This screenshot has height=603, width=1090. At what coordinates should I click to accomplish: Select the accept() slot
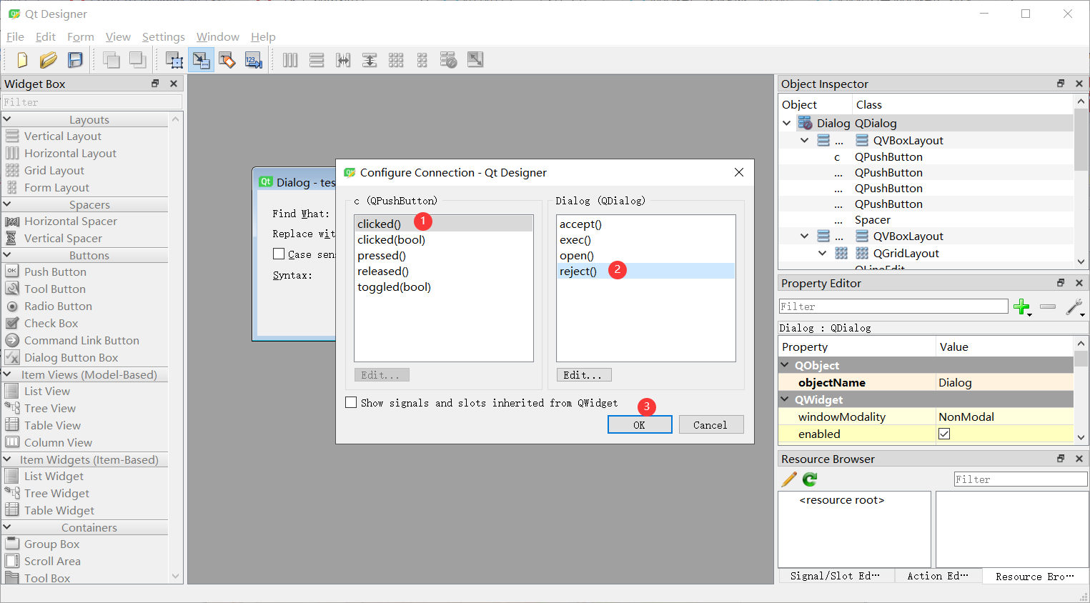646,224
